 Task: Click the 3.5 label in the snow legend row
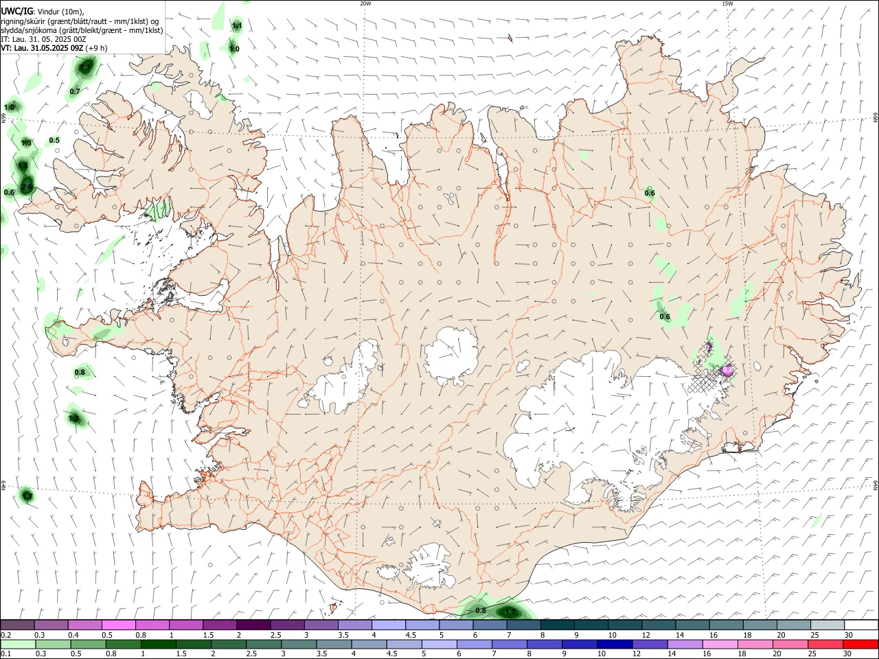343,635
